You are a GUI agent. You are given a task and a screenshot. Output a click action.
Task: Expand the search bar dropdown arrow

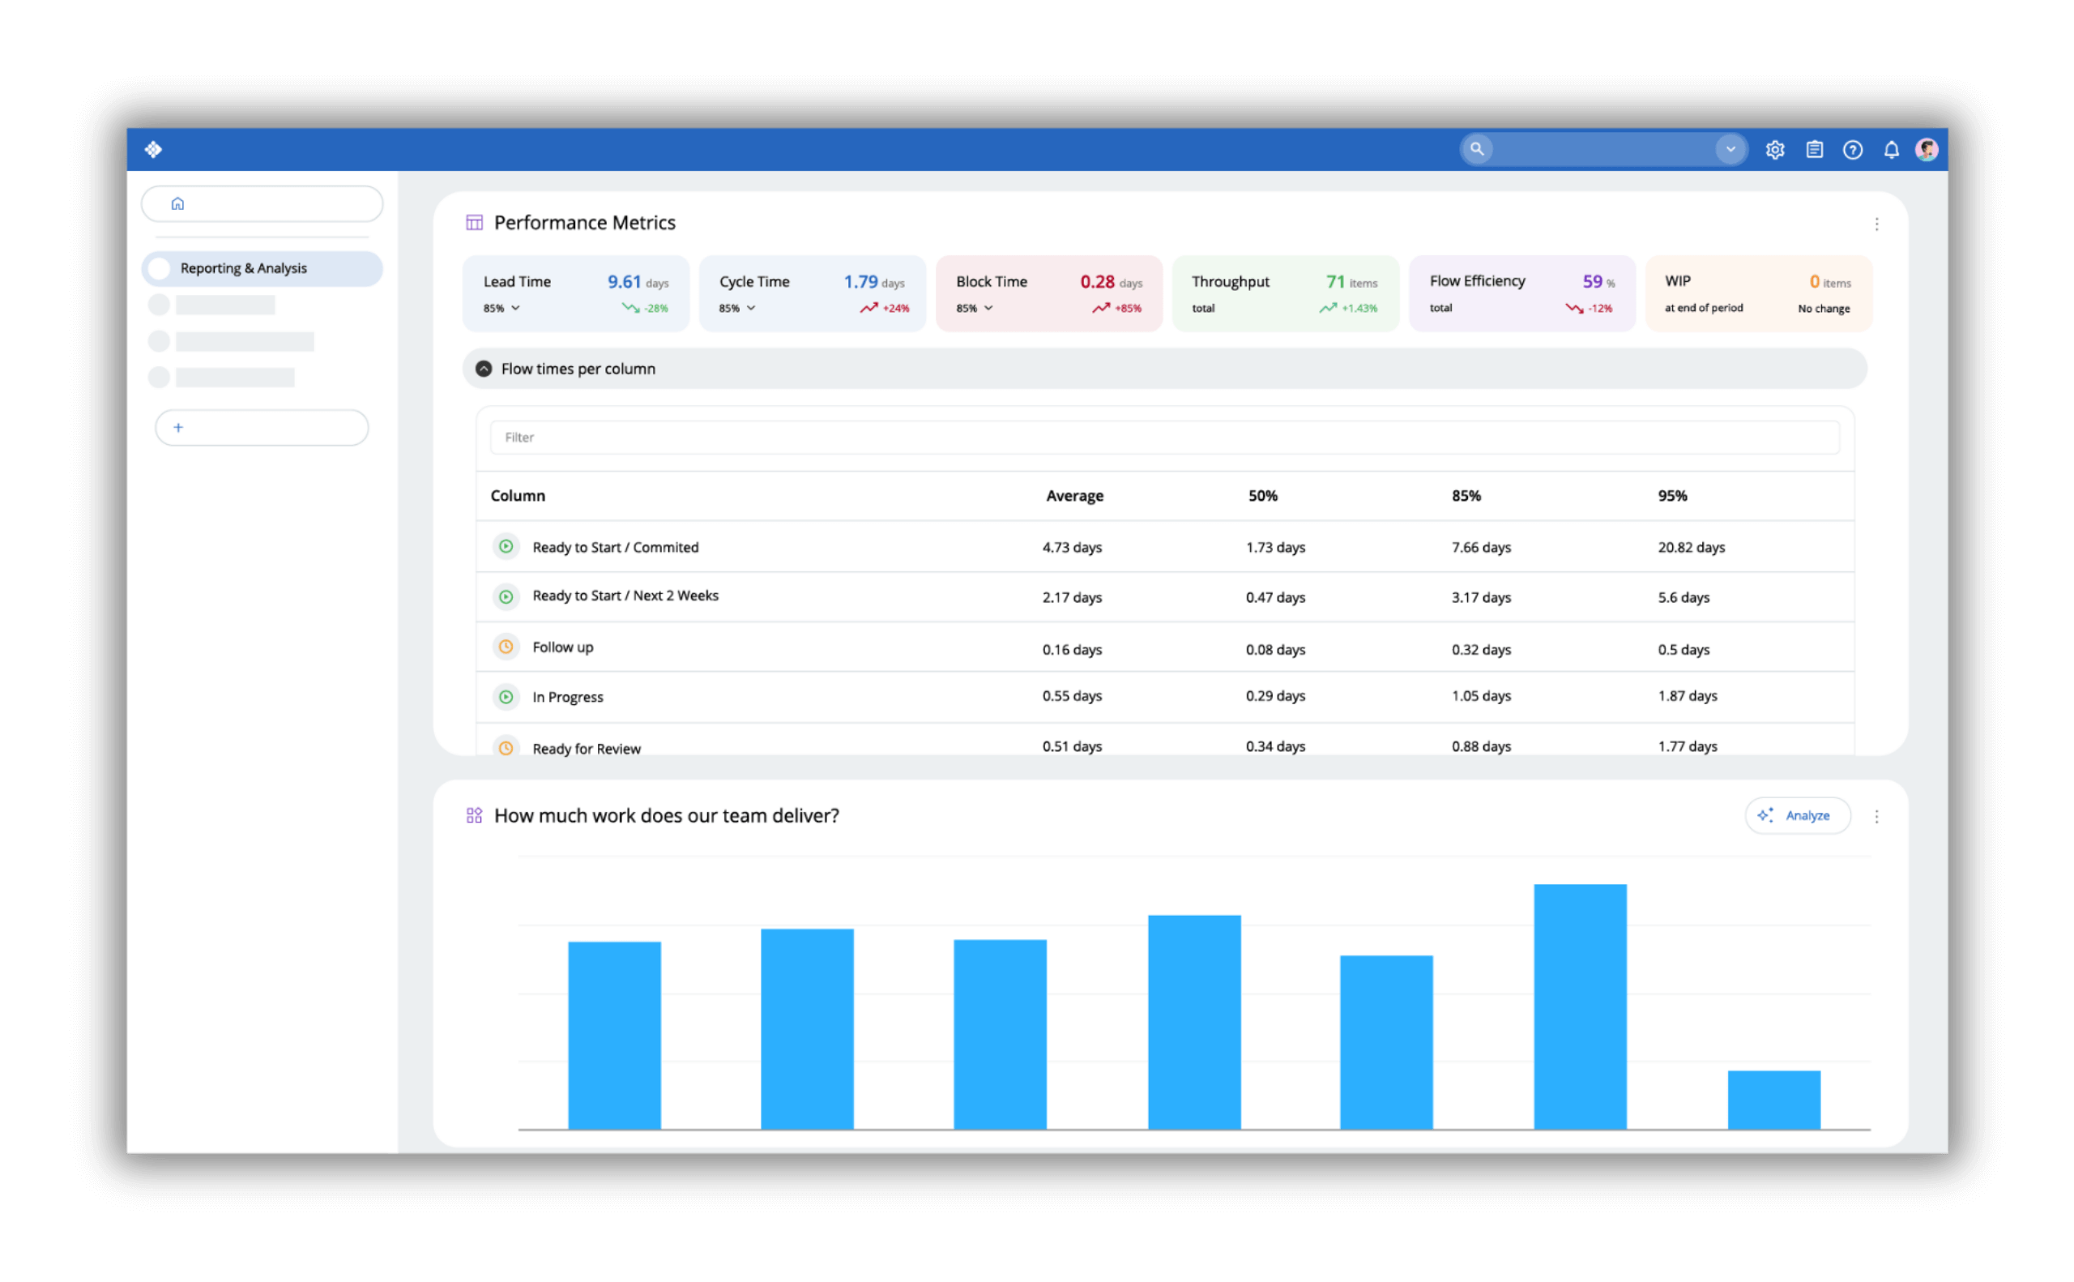click(x=1730, y=149)
